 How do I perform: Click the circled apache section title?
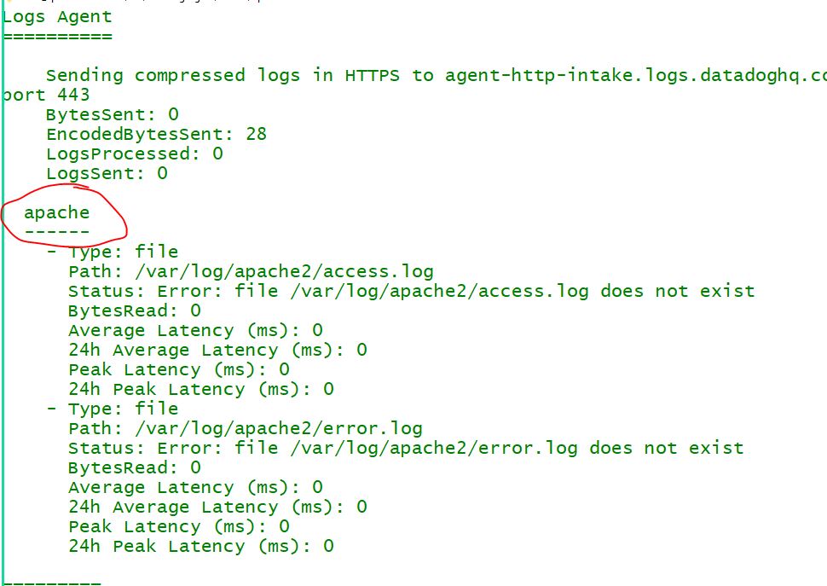tap(57, 213)
